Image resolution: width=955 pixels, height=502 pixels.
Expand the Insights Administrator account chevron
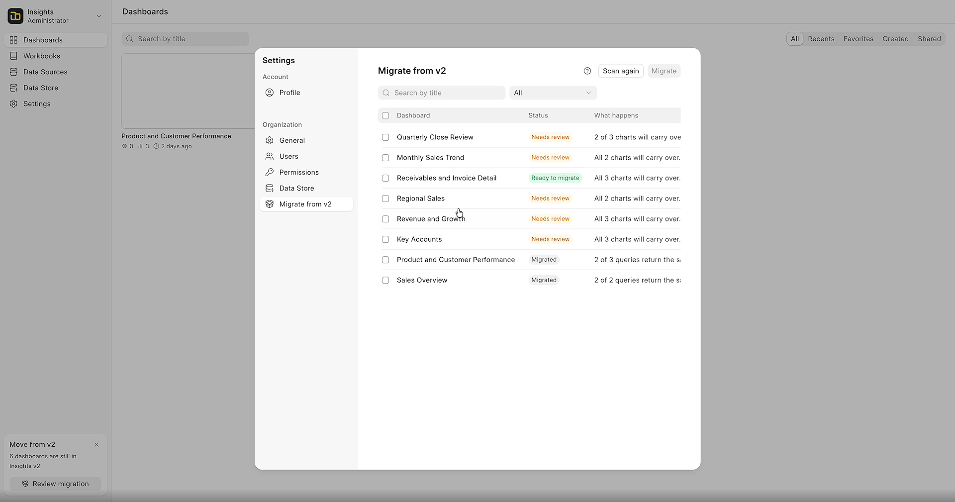pyautogui.click(x=99, y=16)
